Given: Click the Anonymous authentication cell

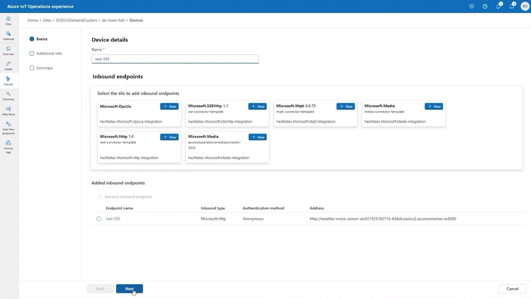Looking at the screenshot, I should click(x=253, y=219).
